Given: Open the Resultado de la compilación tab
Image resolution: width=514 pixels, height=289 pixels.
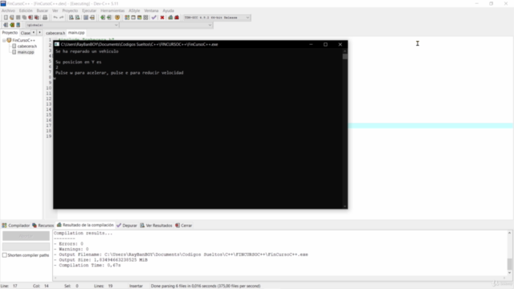Looking at the screenshot, I should (85, 225).
